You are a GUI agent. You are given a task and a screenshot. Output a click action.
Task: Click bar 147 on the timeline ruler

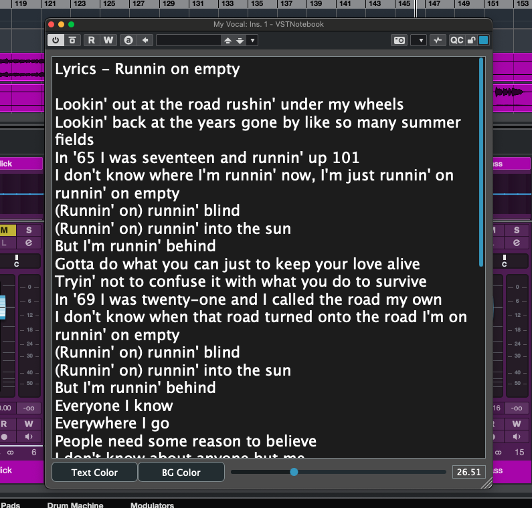click(434, 4)
